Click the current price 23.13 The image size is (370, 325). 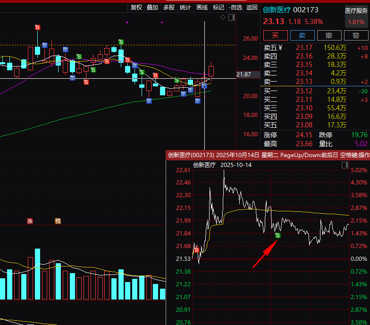point(274,22)
